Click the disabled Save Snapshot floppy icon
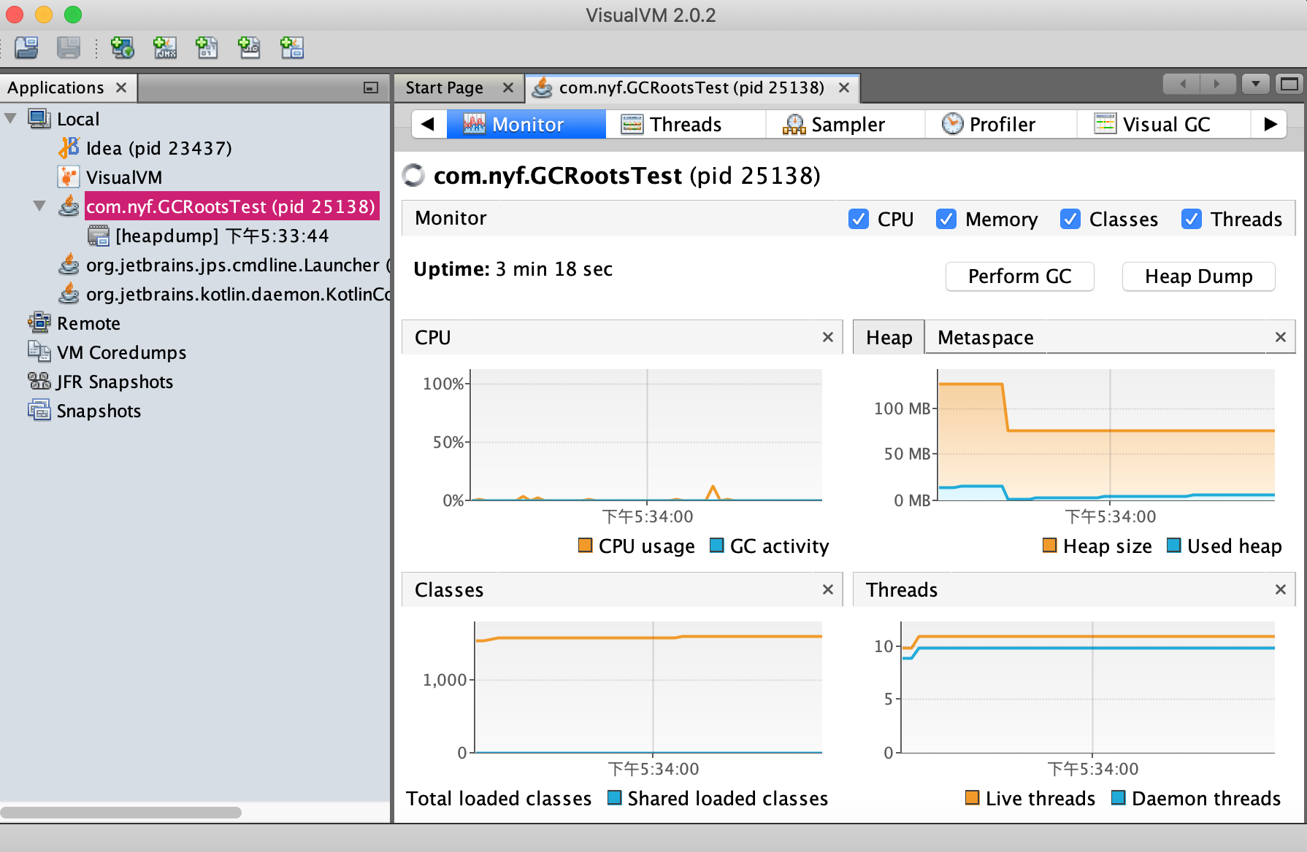The height and width of the screenshot is (852, 1307). [x=69, y=48]
